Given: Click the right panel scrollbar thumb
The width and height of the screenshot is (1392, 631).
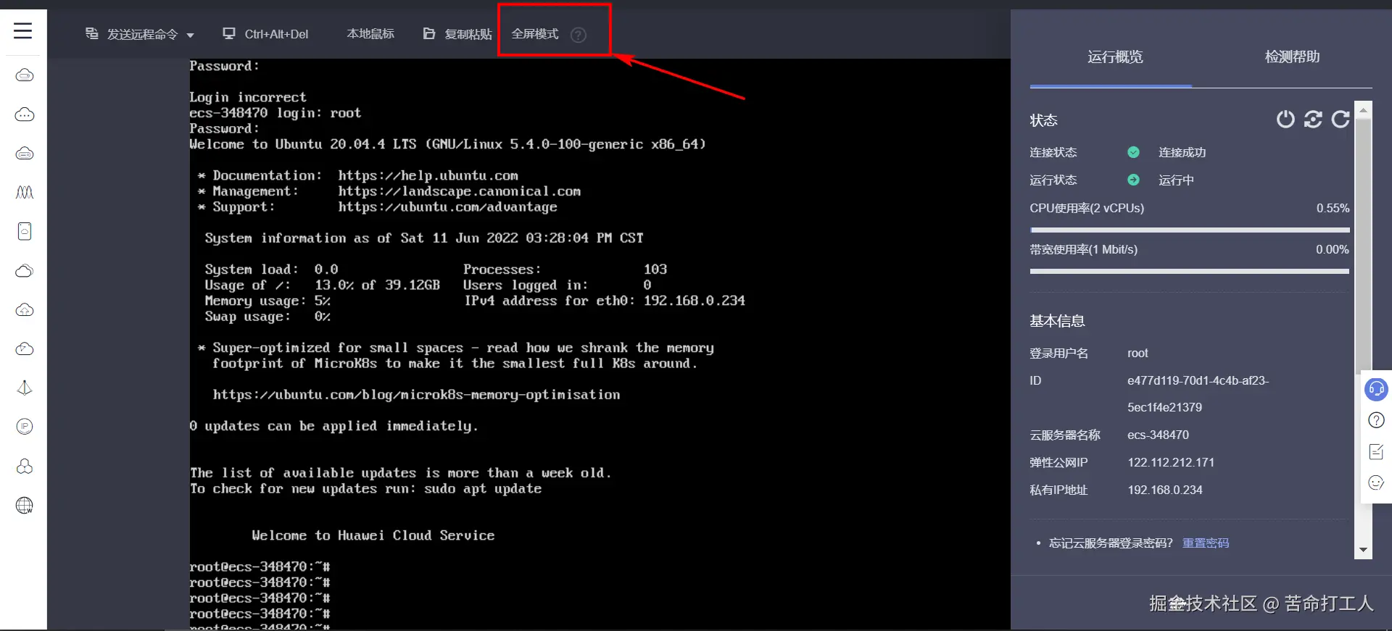Looking at the screenshot, I should [x=1364, y=246].
